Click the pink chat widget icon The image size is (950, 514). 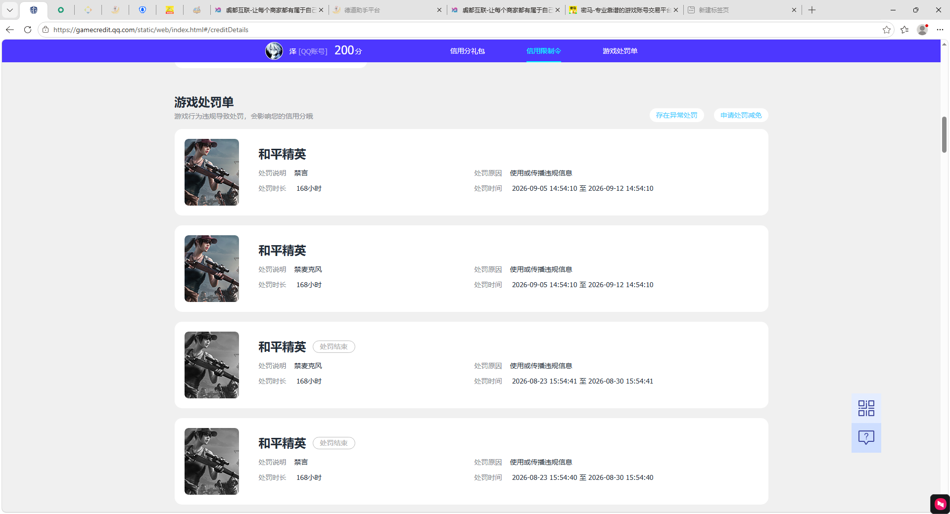(940, 504)
